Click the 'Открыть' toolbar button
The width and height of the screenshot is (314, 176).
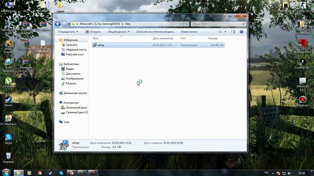tap(93, 32)
